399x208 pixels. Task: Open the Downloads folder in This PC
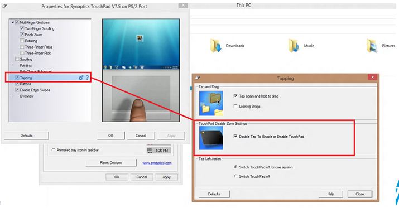pos(227,46)
